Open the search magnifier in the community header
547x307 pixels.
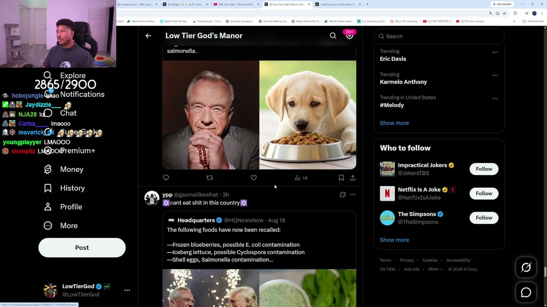pos(333,36)
